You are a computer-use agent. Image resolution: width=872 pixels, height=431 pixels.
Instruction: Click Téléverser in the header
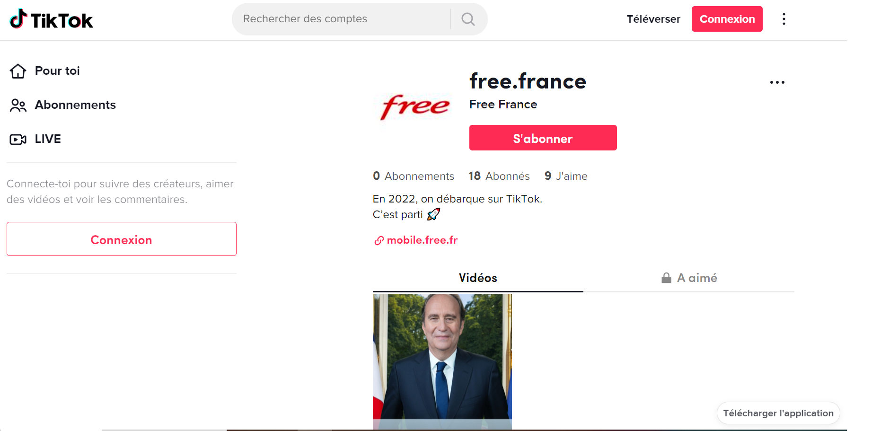653,19
